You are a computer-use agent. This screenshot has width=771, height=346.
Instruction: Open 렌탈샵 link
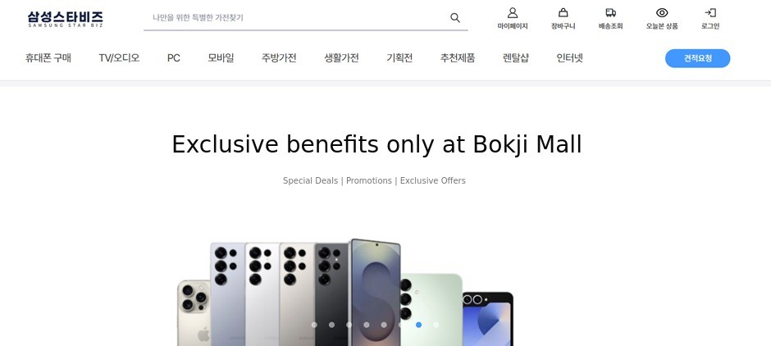tap(516, 58)
